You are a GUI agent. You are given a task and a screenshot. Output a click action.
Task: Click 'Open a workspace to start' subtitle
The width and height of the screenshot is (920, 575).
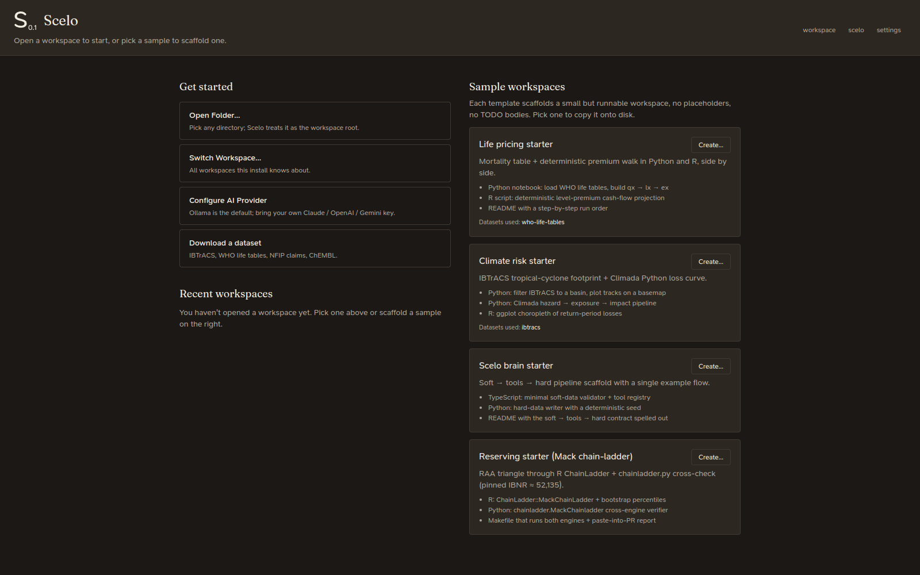[120, 41]
